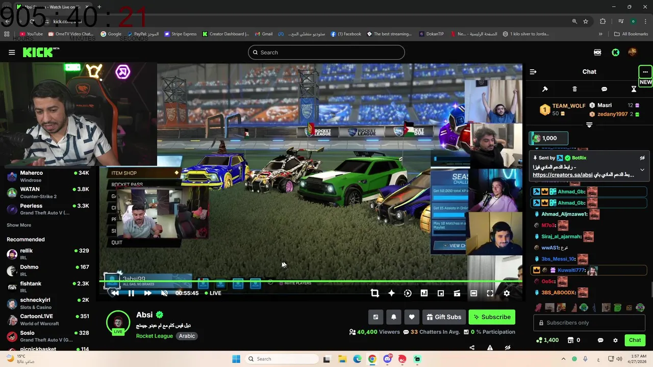Image resolution: width=653 pixels, height=367 pixels.
Task: Show hidden system tray icons
Action: 563,359
